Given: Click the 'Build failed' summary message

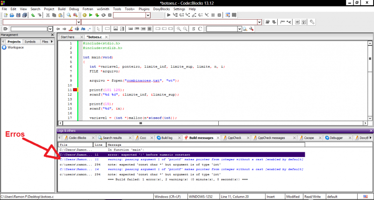Looking at the screenshot, I should [x=178, y=179].
